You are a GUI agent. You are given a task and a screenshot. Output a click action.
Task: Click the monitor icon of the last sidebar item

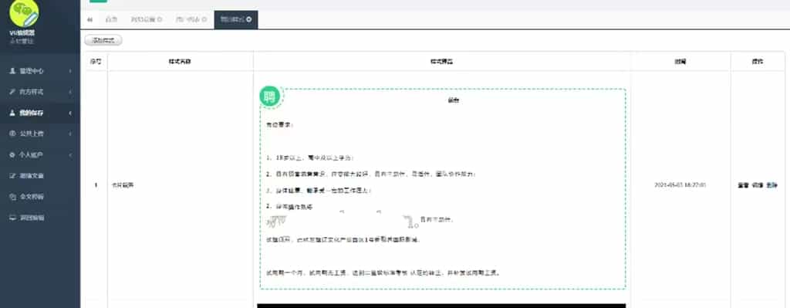(12, 218)
